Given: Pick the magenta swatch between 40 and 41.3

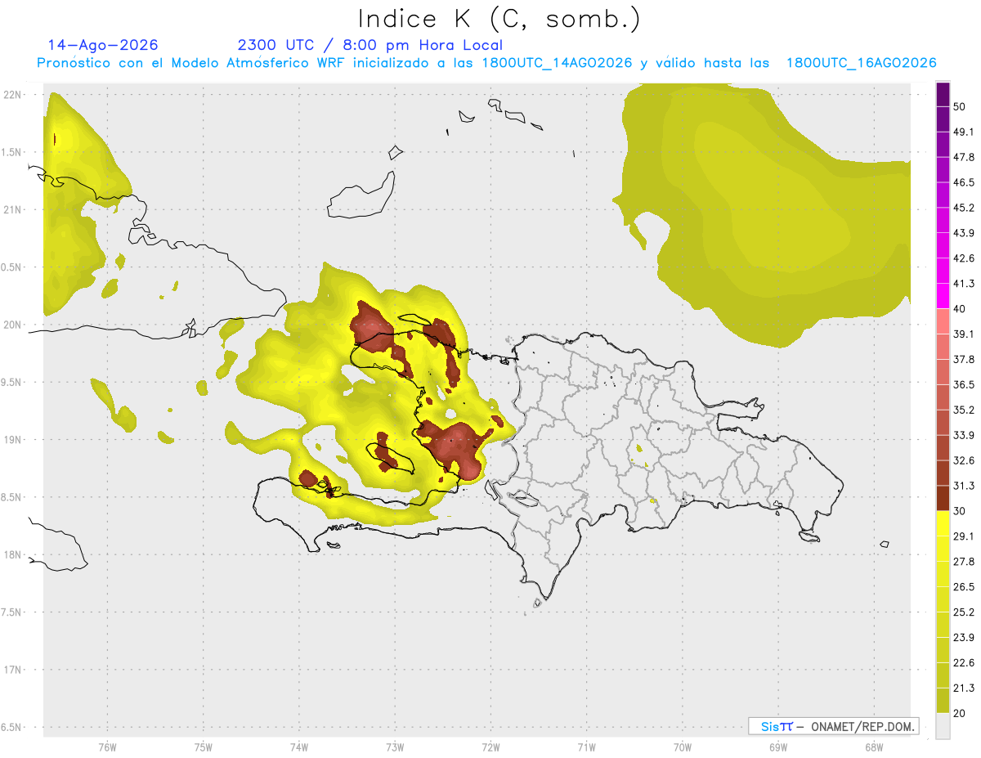Looking at the screenshot, I should [943, 296].
